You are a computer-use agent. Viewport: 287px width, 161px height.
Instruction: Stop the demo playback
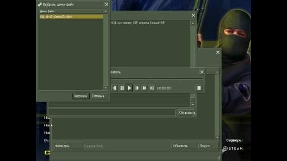pyautogui.click(x=199, y=88)
